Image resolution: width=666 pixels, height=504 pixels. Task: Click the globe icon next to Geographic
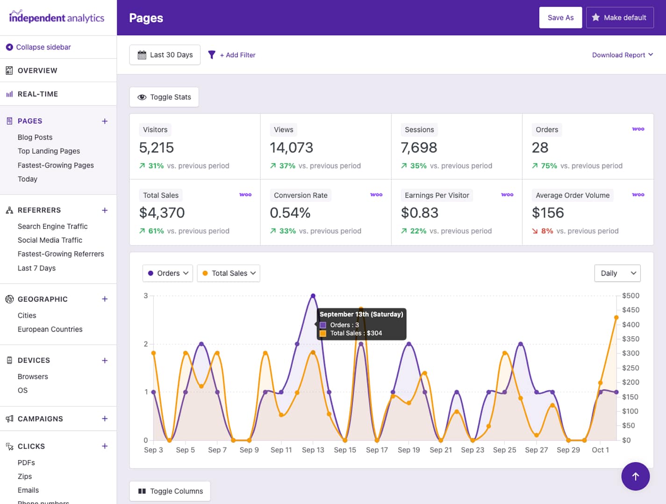tap(9, 299)
